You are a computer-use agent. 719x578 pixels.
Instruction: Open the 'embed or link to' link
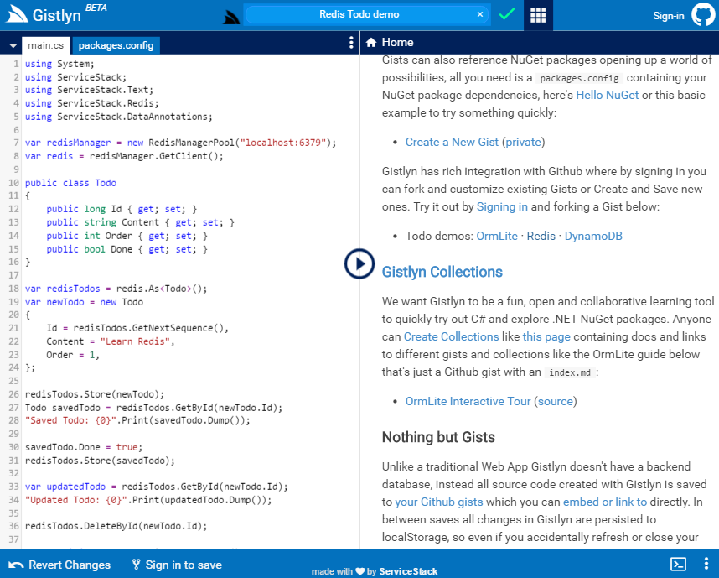click(605, 502)
